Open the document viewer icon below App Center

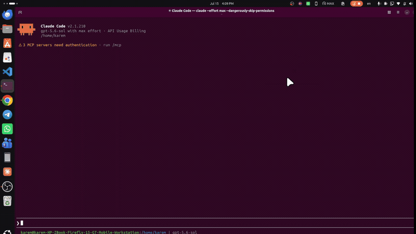[7, 57]
